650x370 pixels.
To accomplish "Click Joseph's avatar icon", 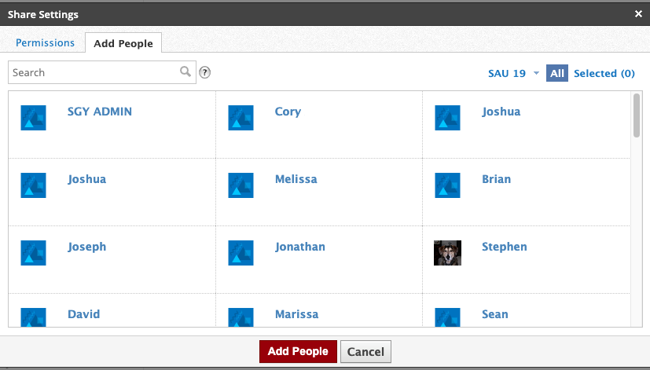I will (x=33, y=253).
